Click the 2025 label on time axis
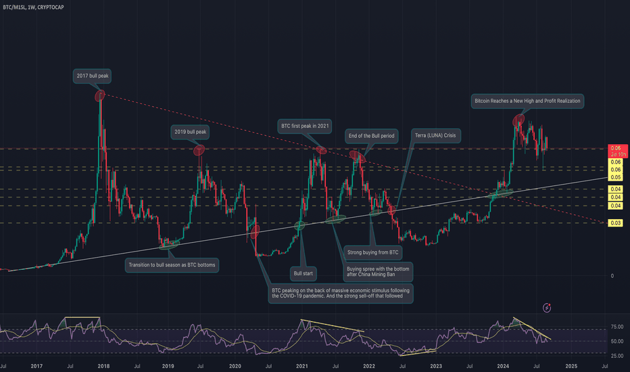The image size is (630, 372). tap(571, 367)
